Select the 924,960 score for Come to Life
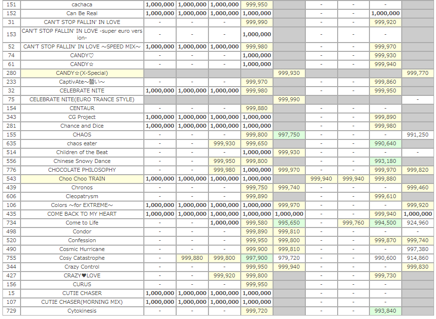This screenshot has height=319, width=436. pos(417,223)
